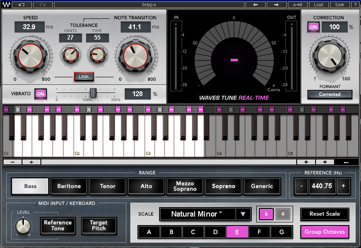
Task: Toggle the LINK button
Action: (84, 77)
